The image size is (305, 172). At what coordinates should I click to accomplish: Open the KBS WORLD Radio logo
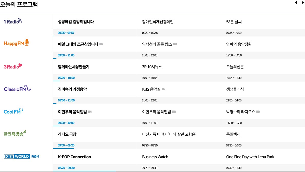point(21,157)
